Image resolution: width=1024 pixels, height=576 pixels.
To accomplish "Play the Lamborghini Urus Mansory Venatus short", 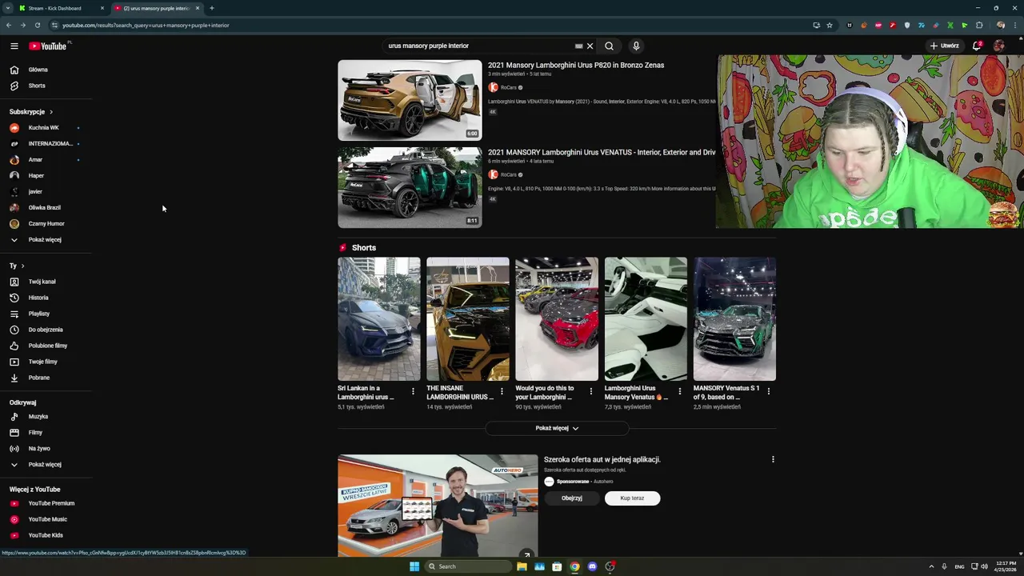I will point(646,318).
